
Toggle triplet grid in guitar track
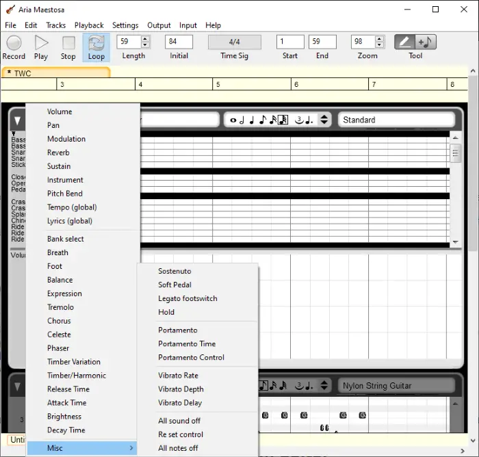(299, 386)
